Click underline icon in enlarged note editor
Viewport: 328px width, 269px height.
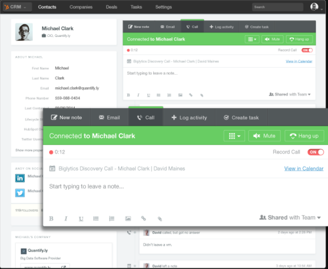click(x=81, y=219)
